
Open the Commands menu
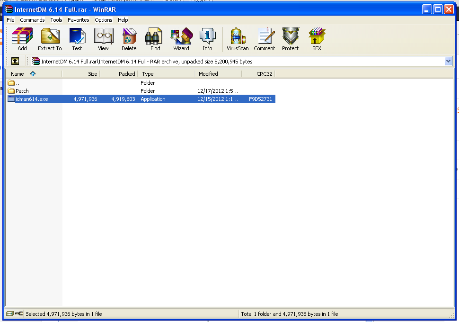[32, 20]
